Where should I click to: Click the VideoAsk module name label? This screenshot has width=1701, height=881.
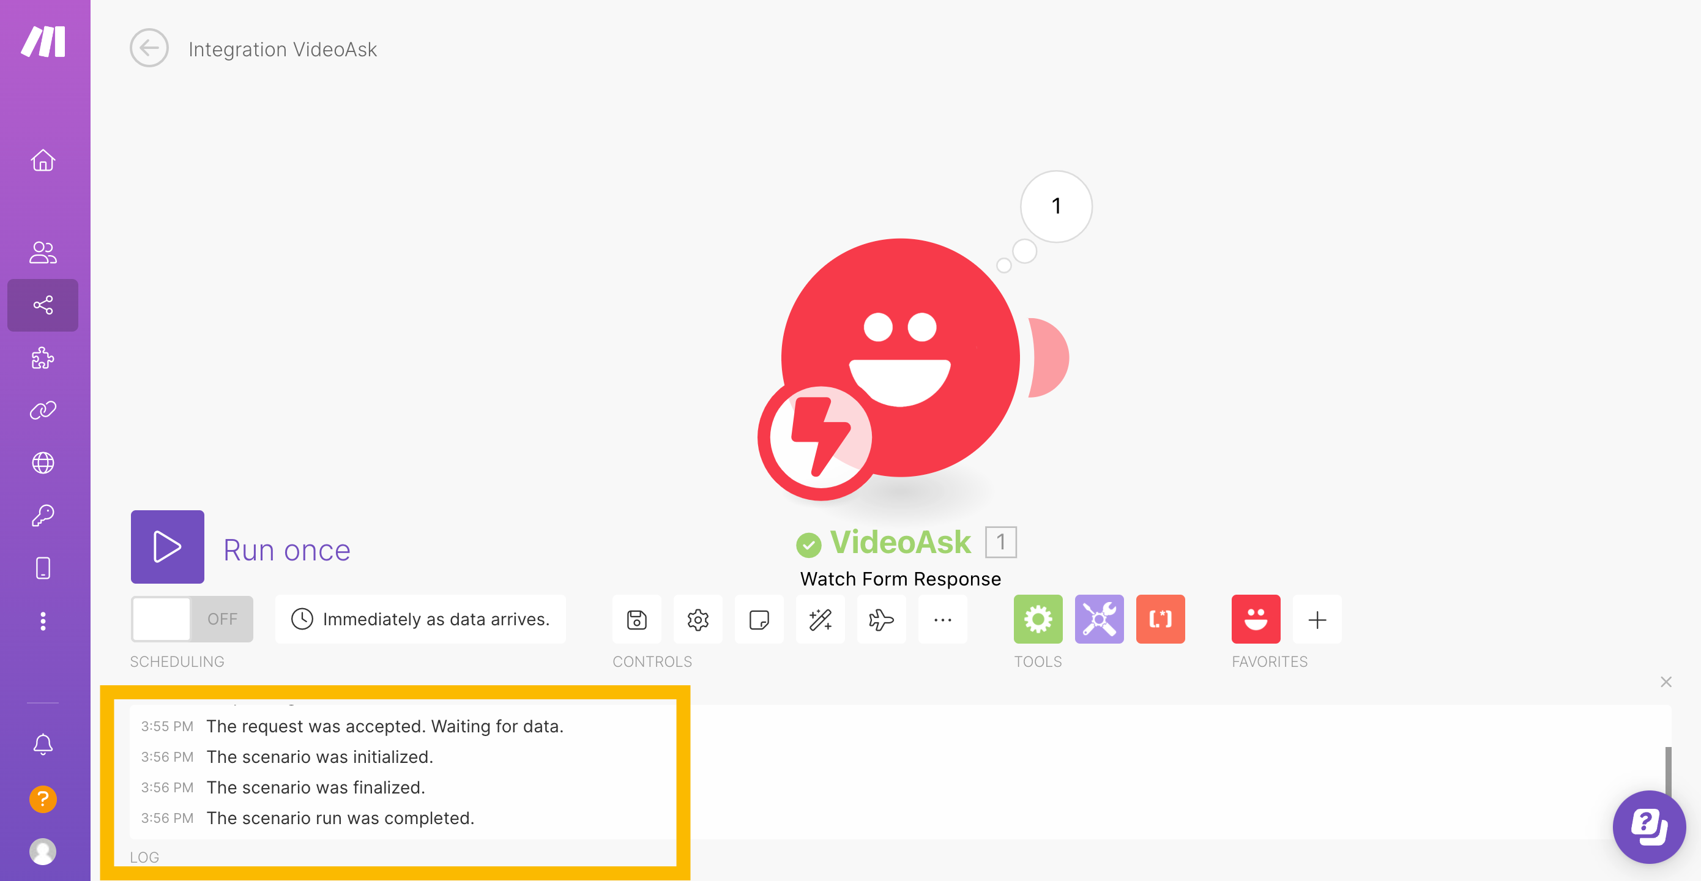[900, 542]
